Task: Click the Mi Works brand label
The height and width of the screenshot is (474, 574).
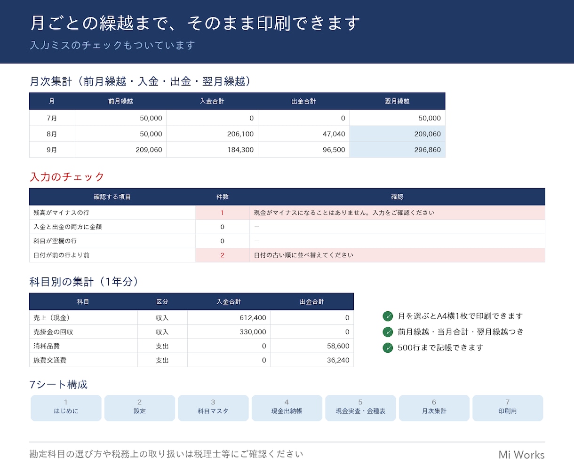Action: (x=521, y=455)
